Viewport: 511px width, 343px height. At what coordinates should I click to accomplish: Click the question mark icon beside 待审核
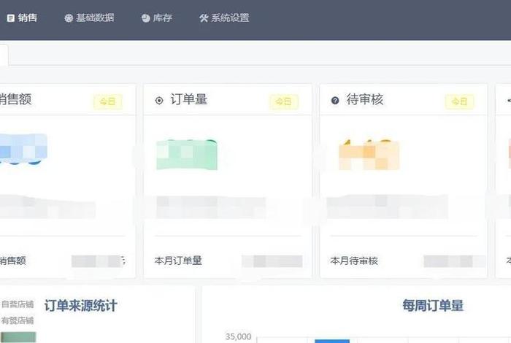[x=335, y=101]
